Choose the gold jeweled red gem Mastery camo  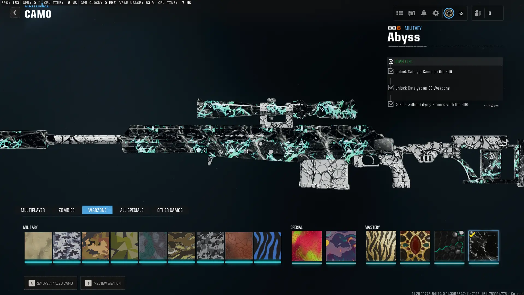(415, 246)
